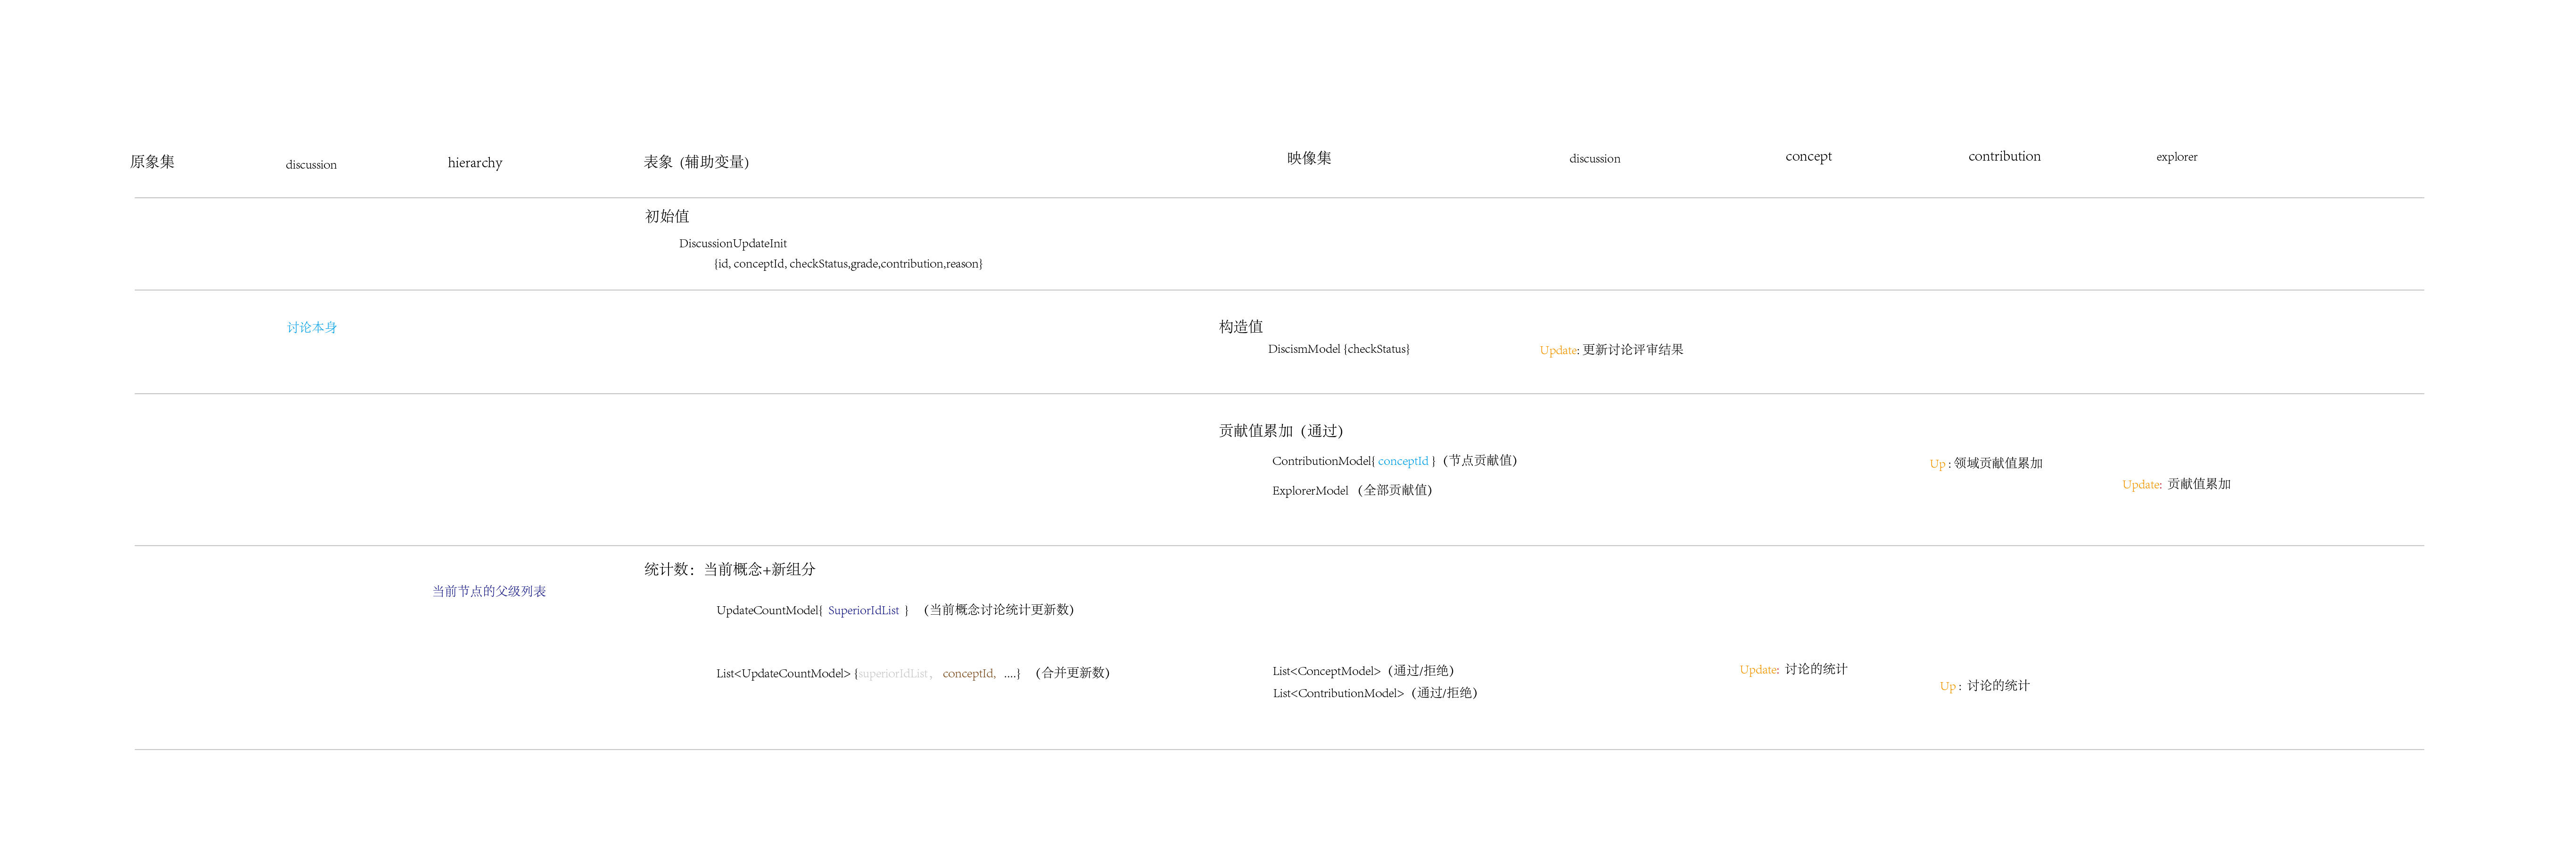Click the blue SuperiorIdList text
2576x846 pixels.
pos(863,610)
